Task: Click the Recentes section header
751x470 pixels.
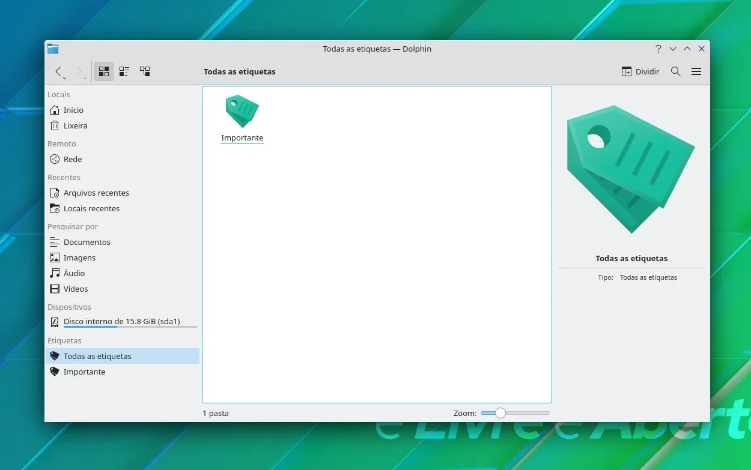Action: [x=64, y=177]
